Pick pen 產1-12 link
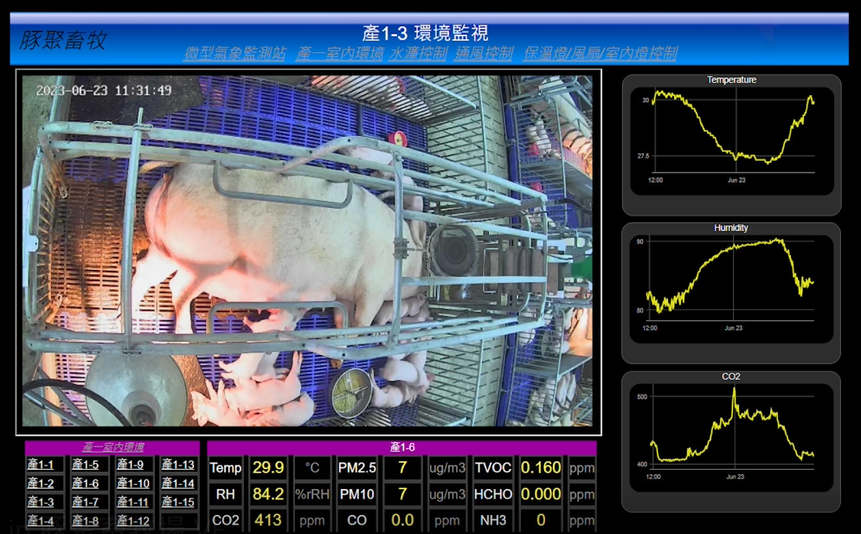 (132, 521)
